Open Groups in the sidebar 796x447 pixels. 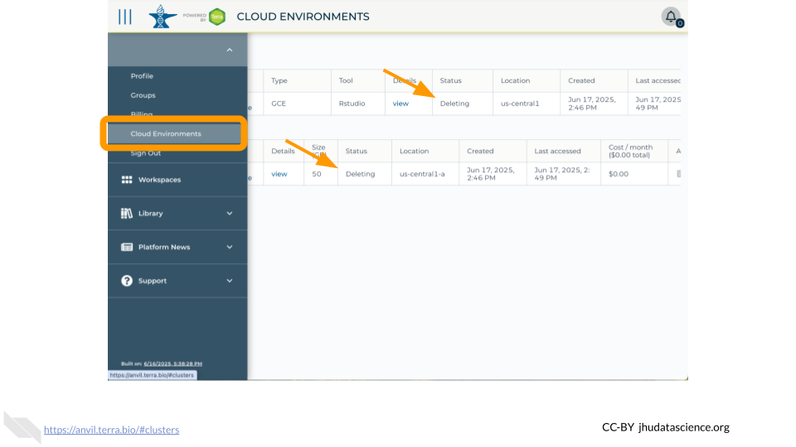(x=143, y=95)
